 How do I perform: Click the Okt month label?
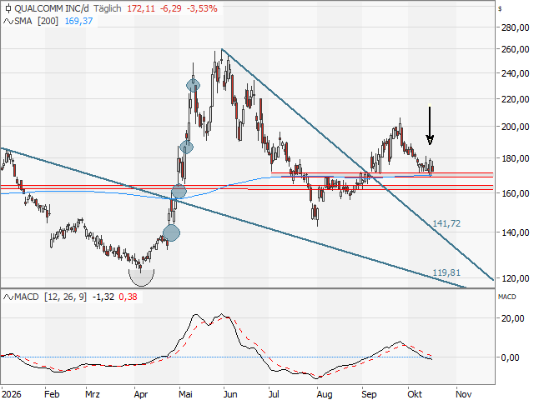(x=415, y=394)
